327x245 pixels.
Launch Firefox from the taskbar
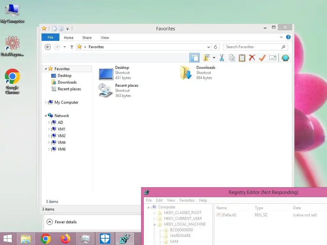(x=65, y=239)
